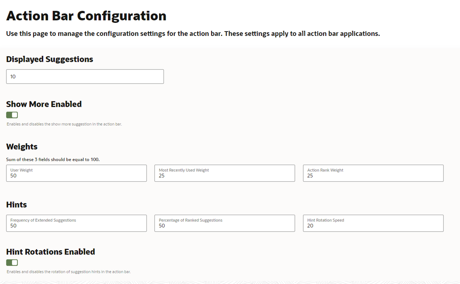Screen dimensions: 460x284
Task: Focus the Percentage of Ranked Suggestions field
Action: coord(224,223)
